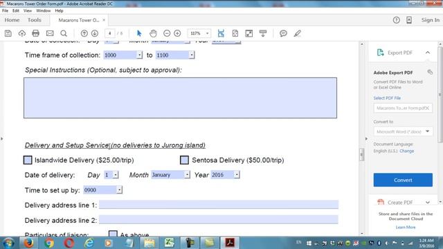Open the View menu
This screenshot has height=249, width=443.
(28, 11)
